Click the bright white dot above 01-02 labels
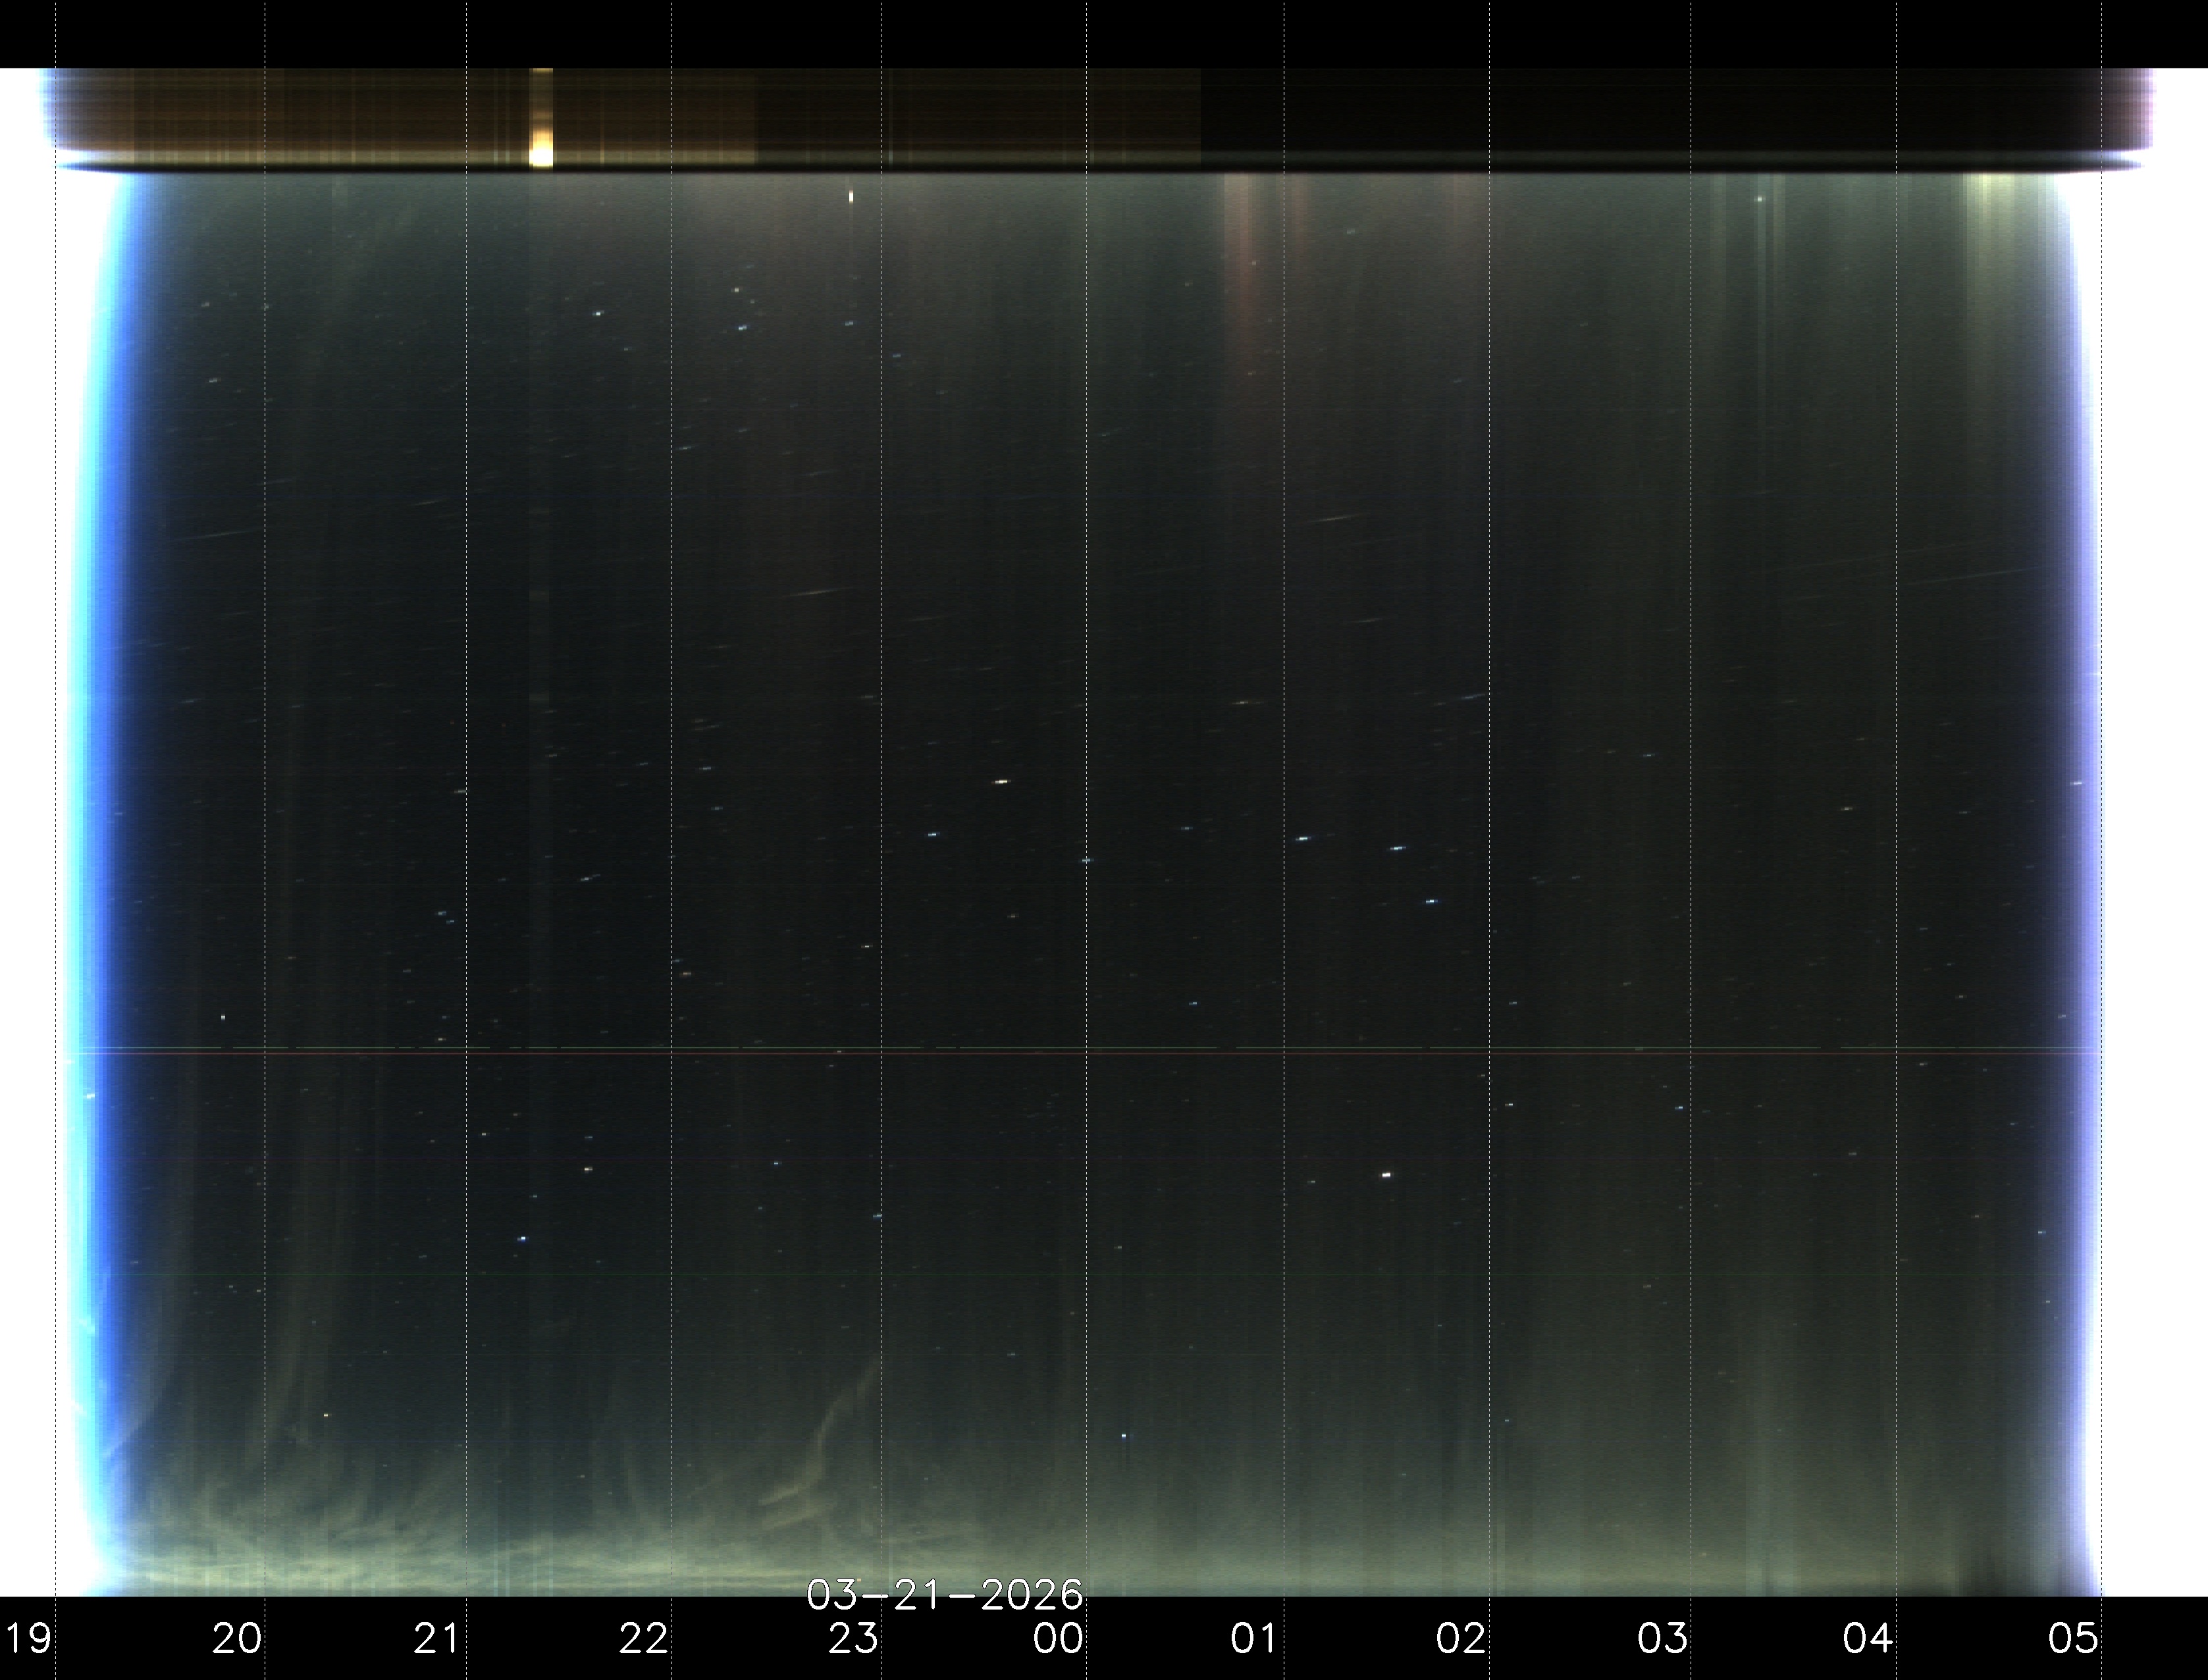The height and width of the screenshot is (1680, 2208). point(1386,1175)
